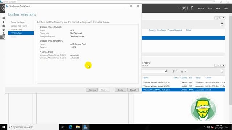Open the Tools menu in Server Manager

click(x=210, y=8)
